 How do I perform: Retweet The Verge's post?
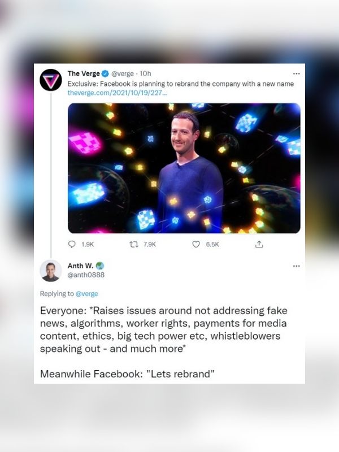tap(133, 245)
